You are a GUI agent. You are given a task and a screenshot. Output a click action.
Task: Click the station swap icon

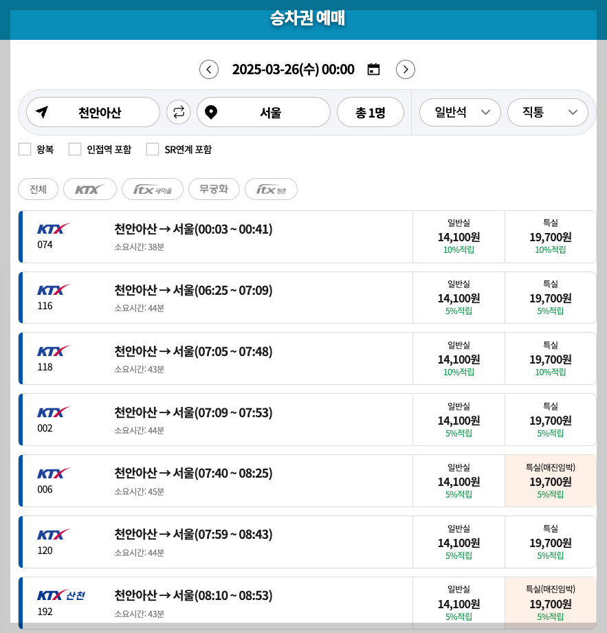point(178,112)
